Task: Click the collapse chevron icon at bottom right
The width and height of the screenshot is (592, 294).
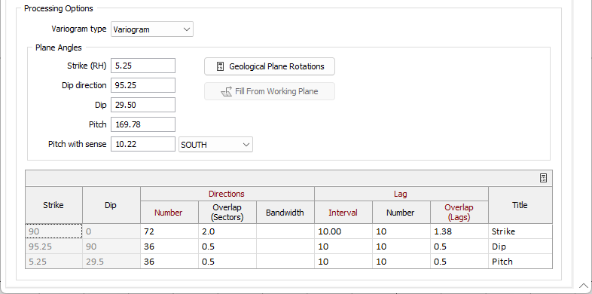Action: [x=583, y=286]
